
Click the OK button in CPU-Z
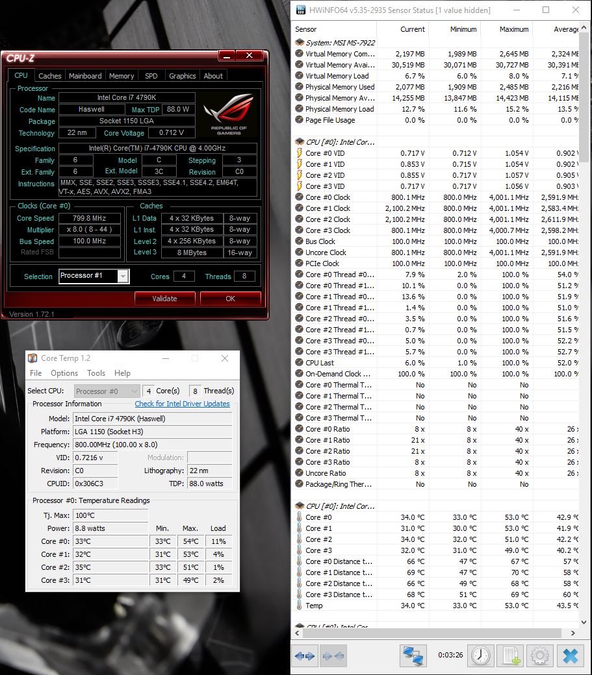pyautogui.click(x=231, y=299)
